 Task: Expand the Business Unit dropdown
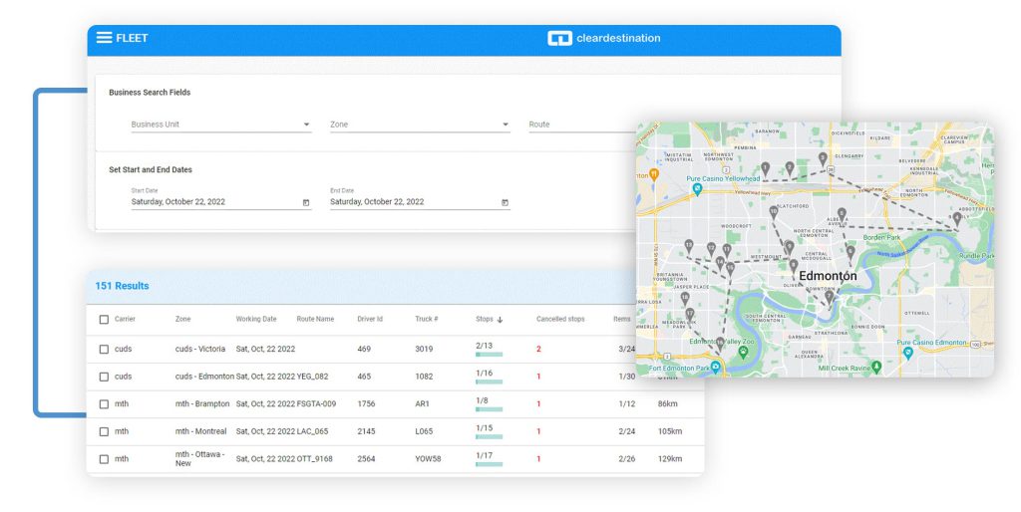tap(306, 126)
